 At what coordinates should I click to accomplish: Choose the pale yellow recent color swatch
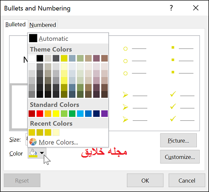point(56,132)
